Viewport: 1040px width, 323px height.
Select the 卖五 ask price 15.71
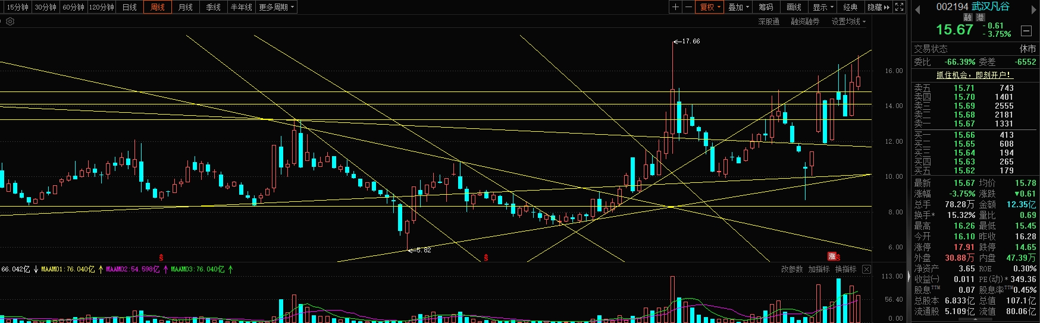click(964, 88)
